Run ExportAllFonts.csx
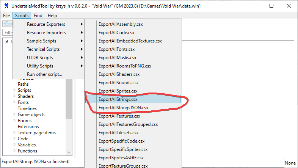The height and width of the screenshot is (168, 298). [133, 49]
